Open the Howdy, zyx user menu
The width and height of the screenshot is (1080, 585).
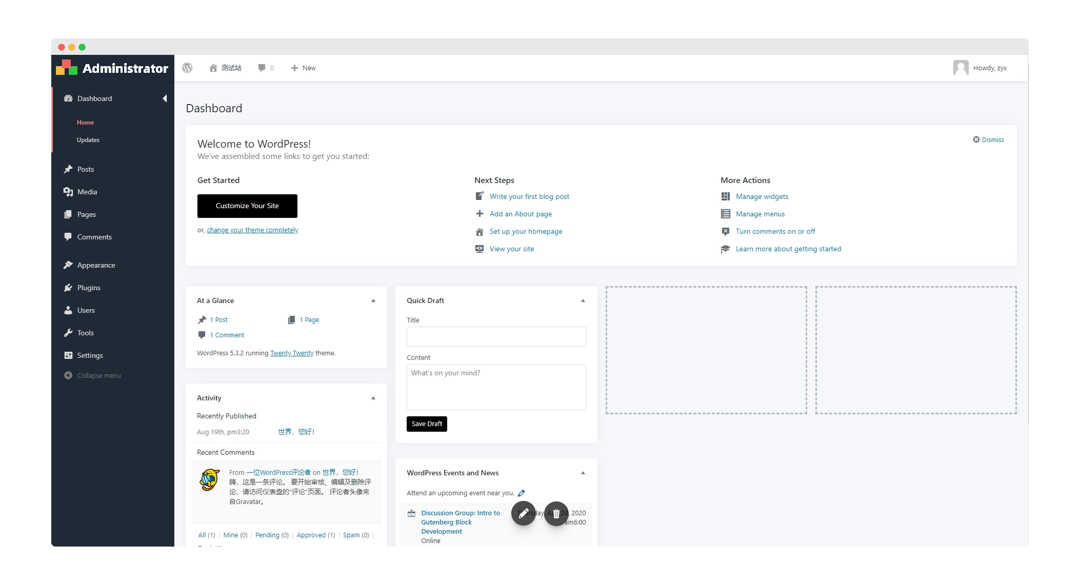pyautogui.click(x=980, y=68)
